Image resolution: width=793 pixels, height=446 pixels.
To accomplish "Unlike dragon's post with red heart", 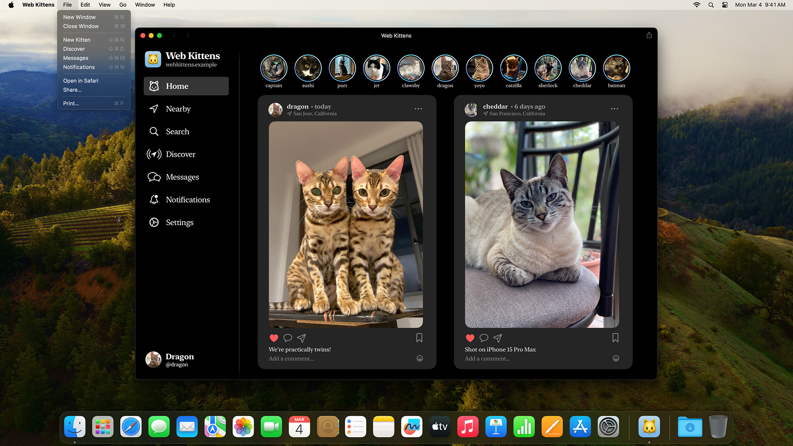I will (274, 338).
